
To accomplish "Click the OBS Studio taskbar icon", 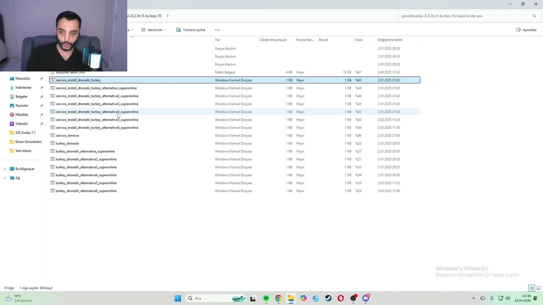I will [x=353, y=298].
